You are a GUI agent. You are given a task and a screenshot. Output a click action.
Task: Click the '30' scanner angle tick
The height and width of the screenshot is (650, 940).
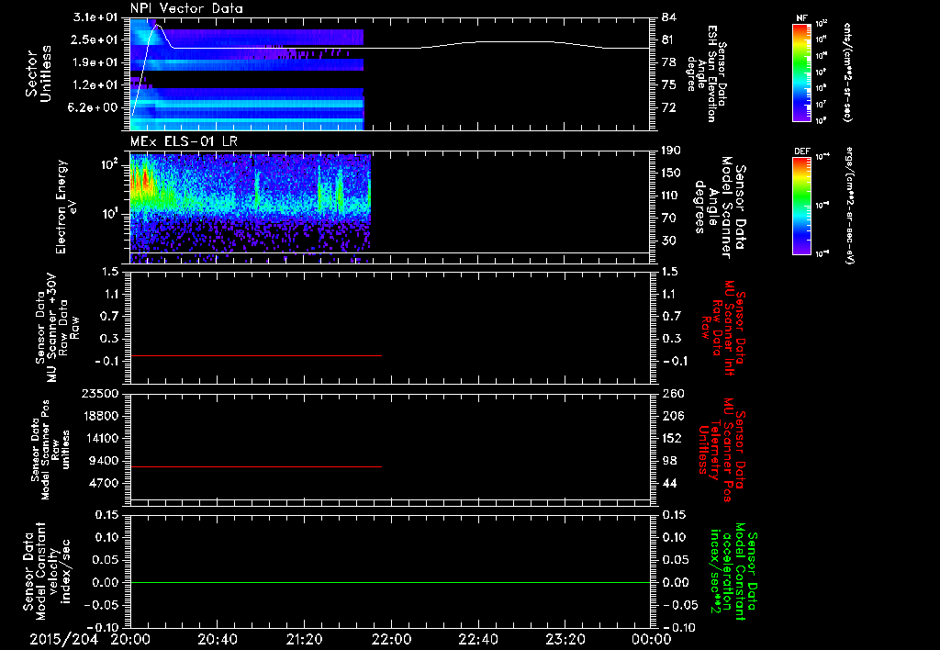point(669,241)
